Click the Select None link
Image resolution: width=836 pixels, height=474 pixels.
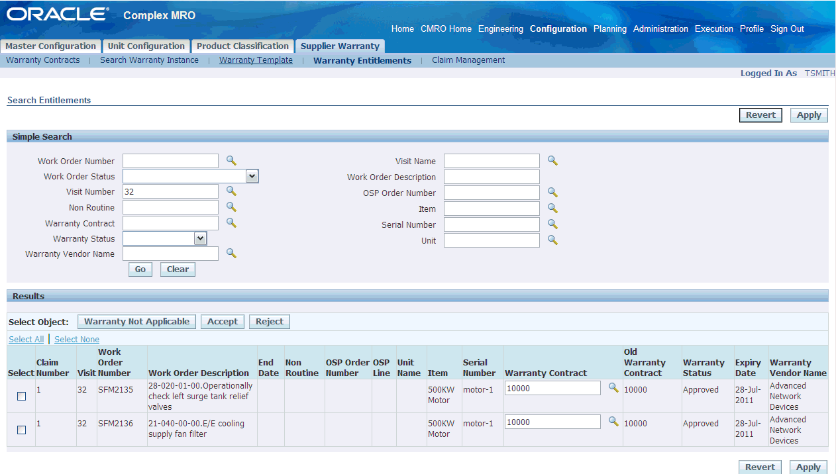coord(77,339)
